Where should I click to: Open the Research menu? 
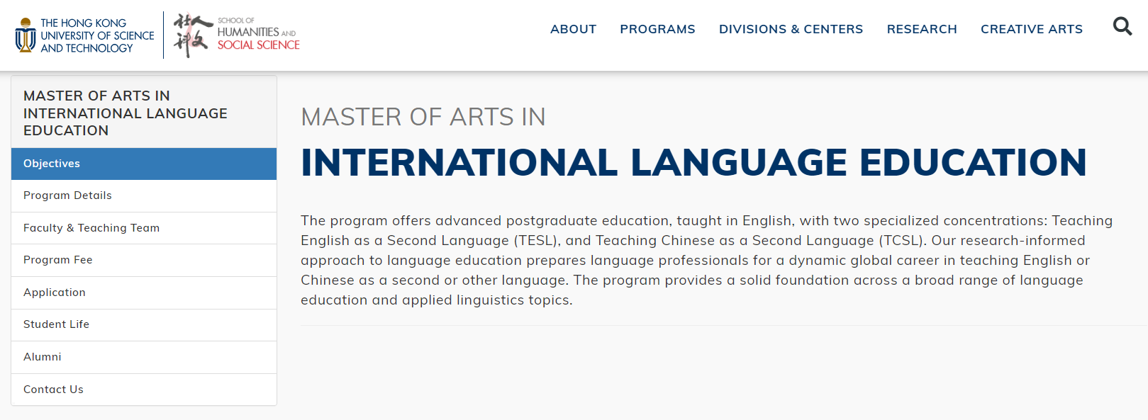[x=922, y=29]
